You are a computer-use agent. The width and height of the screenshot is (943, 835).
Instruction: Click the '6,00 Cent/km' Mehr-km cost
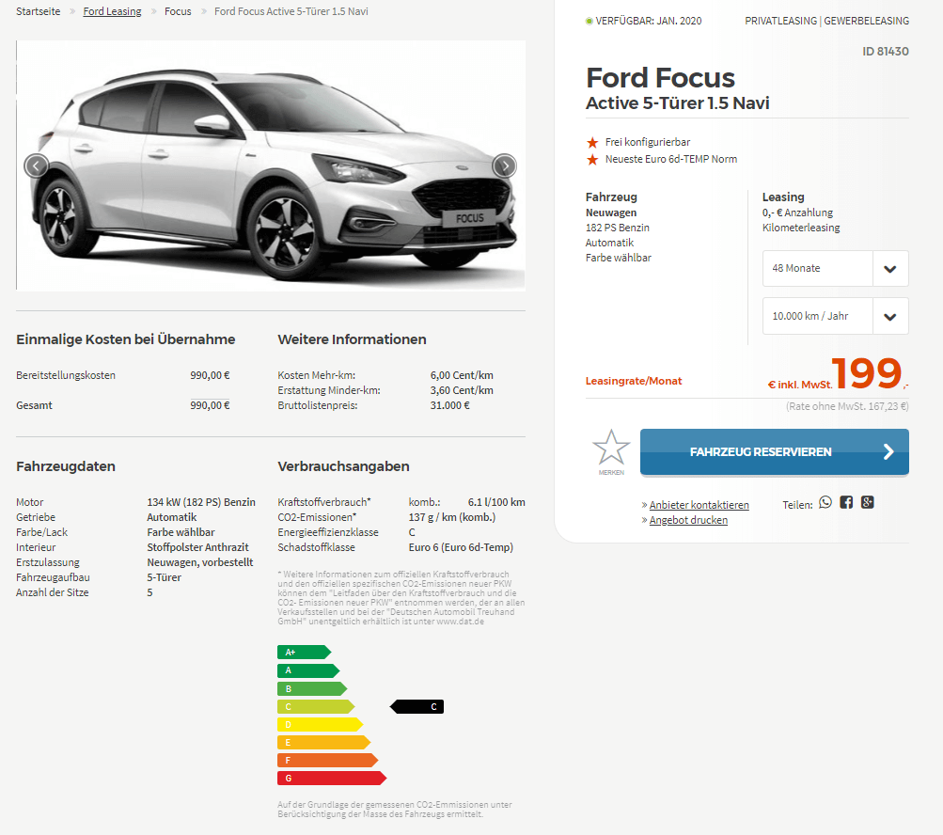tap(462, 375)
